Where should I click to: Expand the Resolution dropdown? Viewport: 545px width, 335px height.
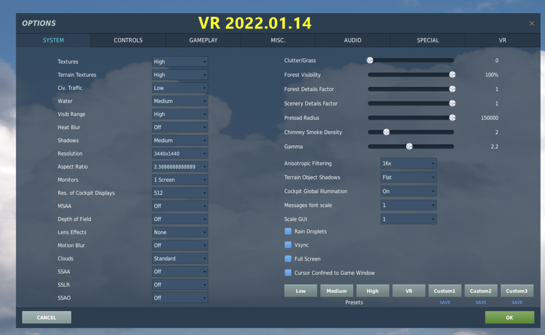[179, 153]
